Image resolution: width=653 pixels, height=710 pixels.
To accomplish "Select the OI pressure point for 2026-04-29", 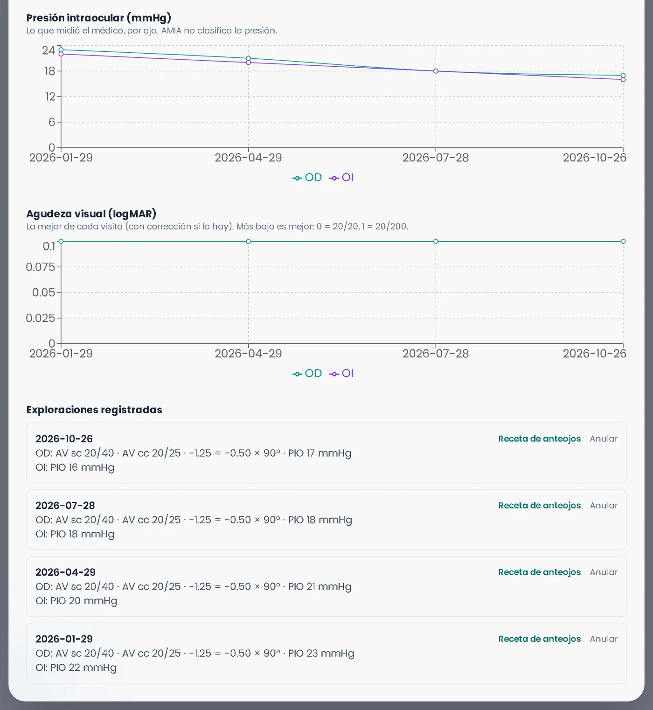I will [249, 63].
